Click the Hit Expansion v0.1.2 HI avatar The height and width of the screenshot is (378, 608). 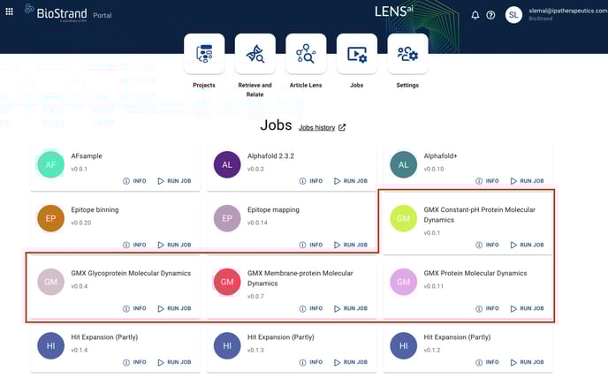point(404,345)
